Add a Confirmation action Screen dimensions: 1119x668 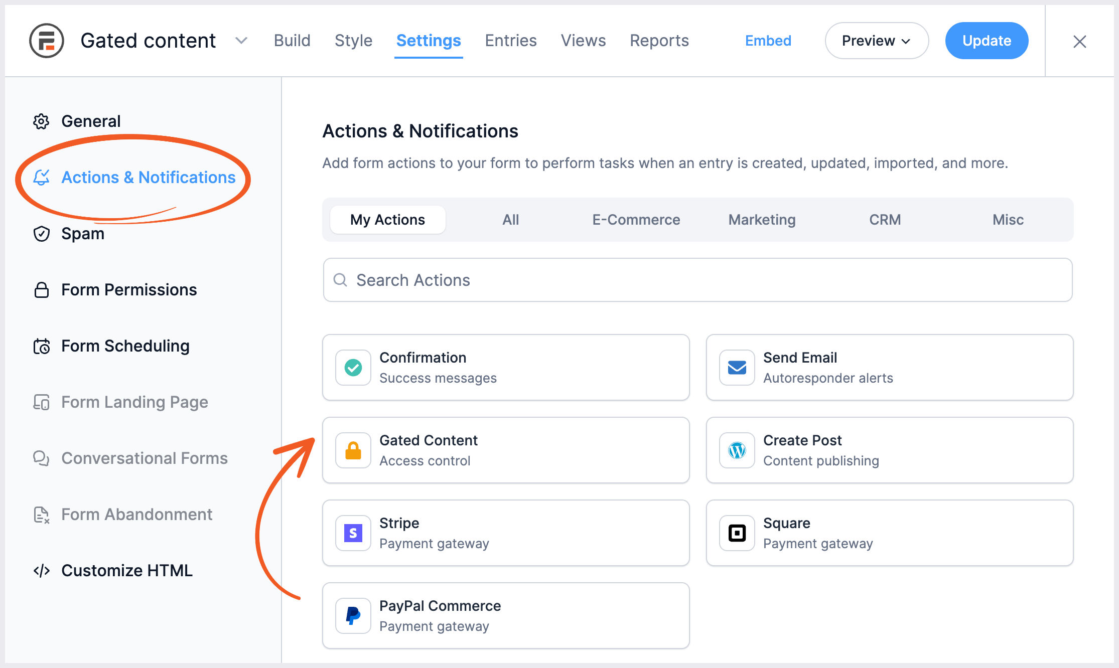point(506,368)
